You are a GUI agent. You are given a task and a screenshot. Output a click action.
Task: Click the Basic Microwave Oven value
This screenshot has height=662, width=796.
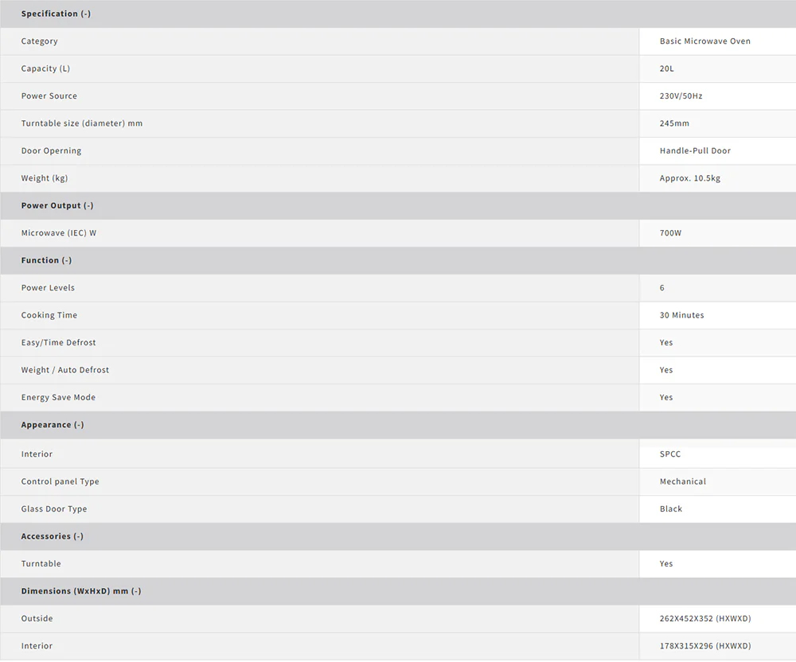point(704,41)
